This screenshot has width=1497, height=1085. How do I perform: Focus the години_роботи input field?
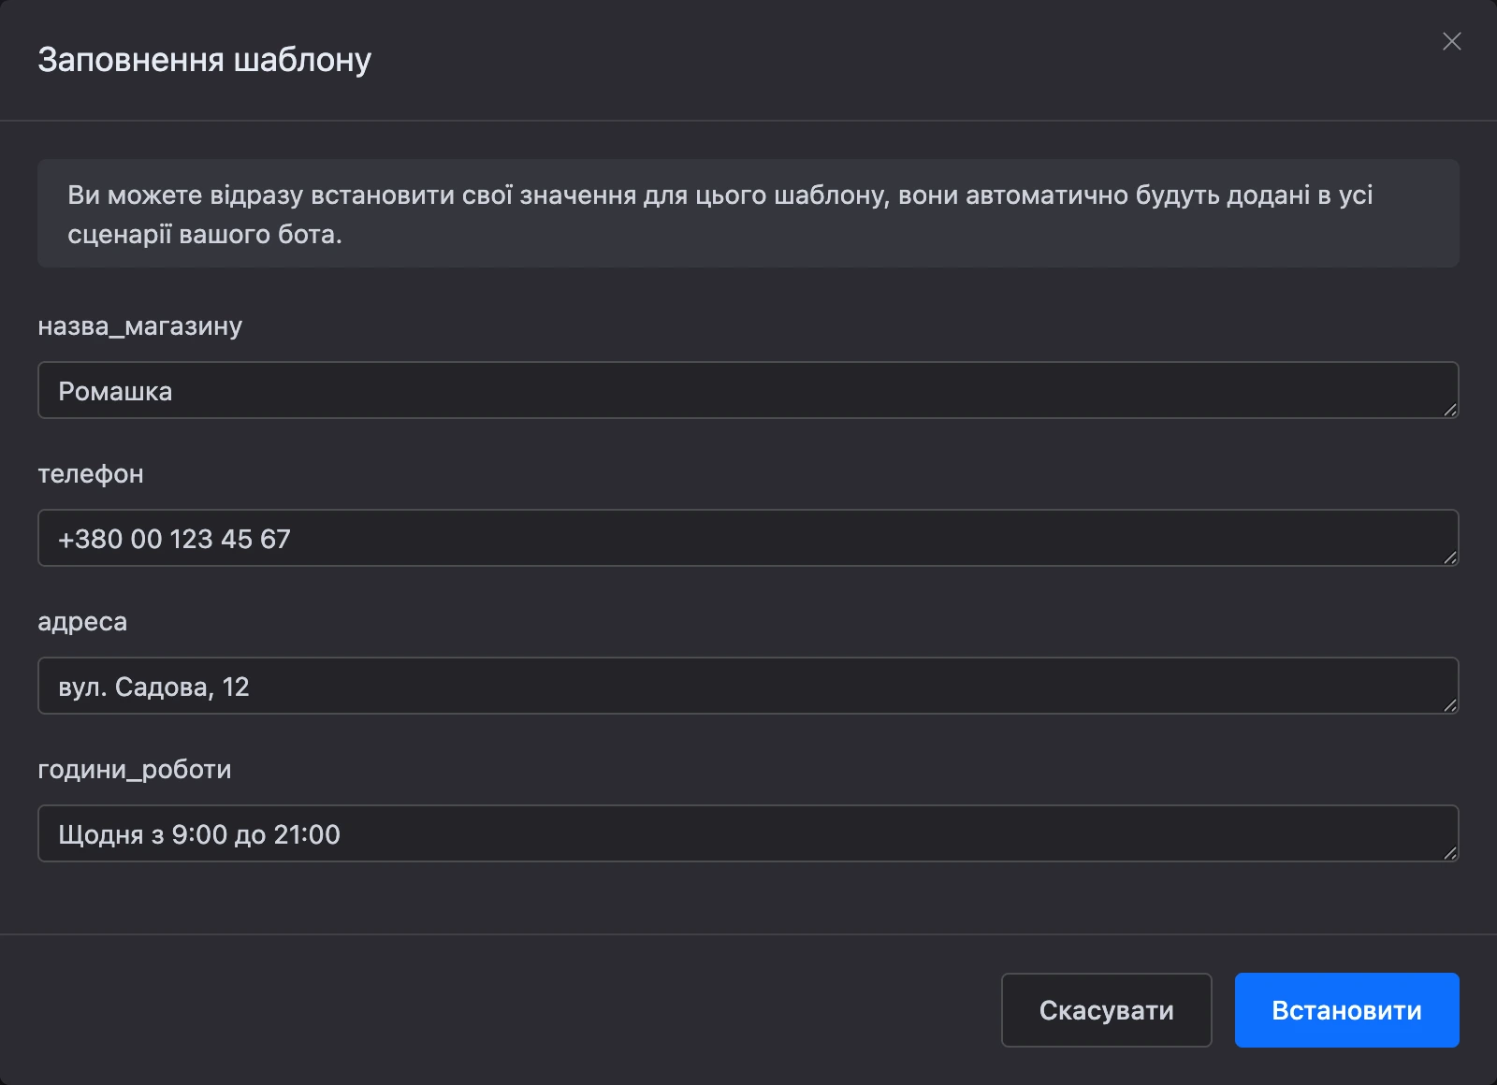pos(748,833)
